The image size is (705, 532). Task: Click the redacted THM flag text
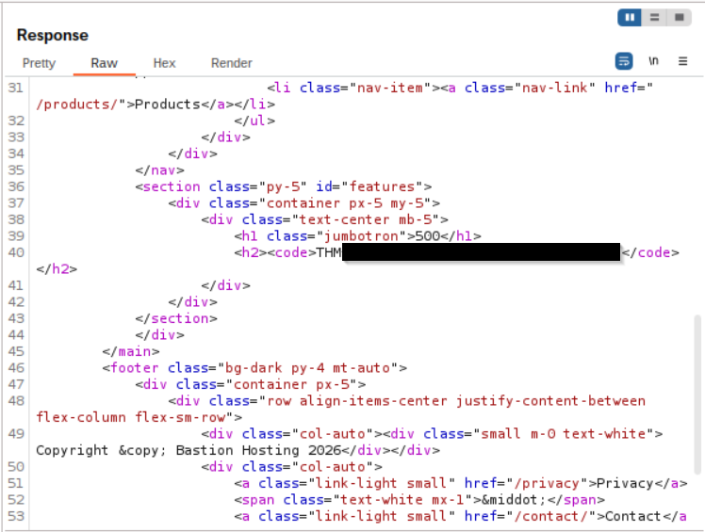pyautogui.click(x=481, y=252)
